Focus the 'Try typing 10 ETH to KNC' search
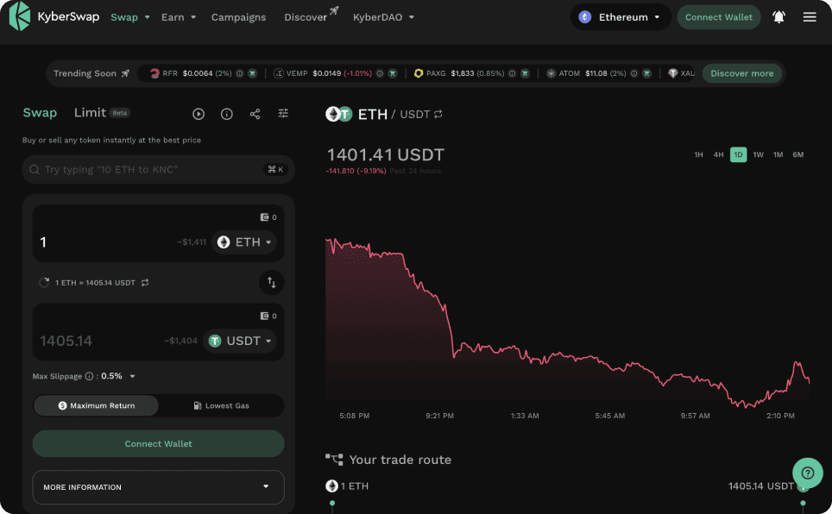This screenshot has height=514, width=832. point(158,170)
